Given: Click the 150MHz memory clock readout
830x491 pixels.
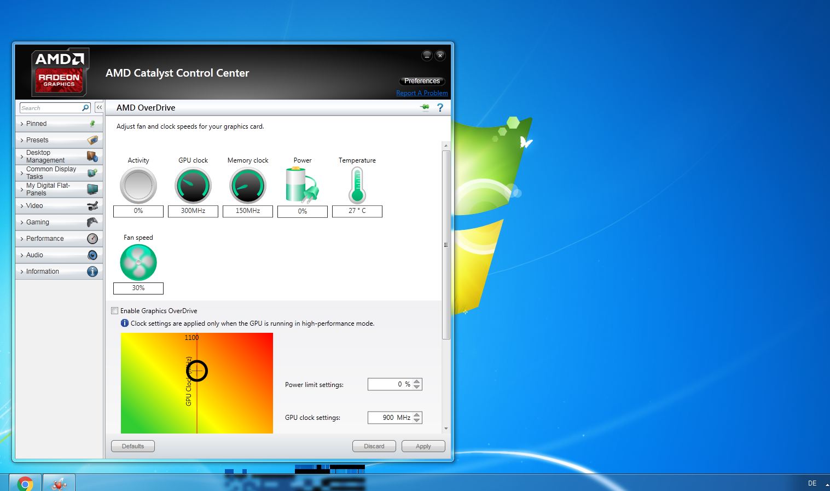Looking at the screenshot, I should (x=248, y=211).
